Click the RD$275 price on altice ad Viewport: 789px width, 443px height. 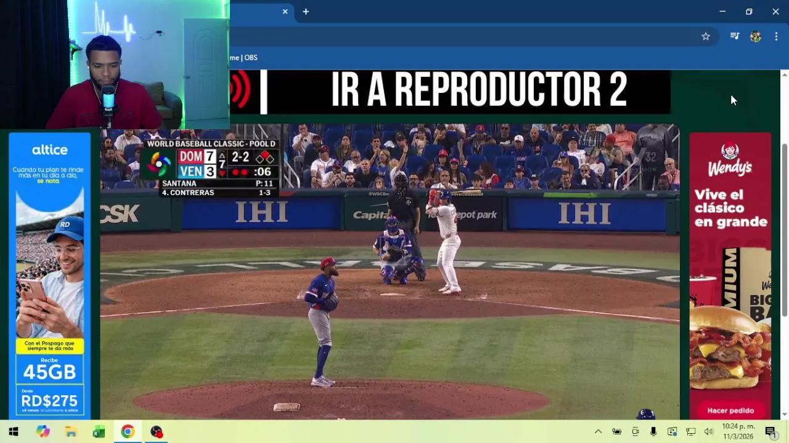[49, 401]
